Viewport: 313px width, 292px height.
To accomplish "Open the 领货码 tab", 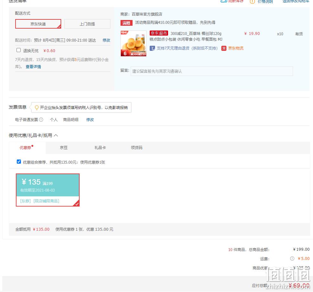I will (137, 148).
